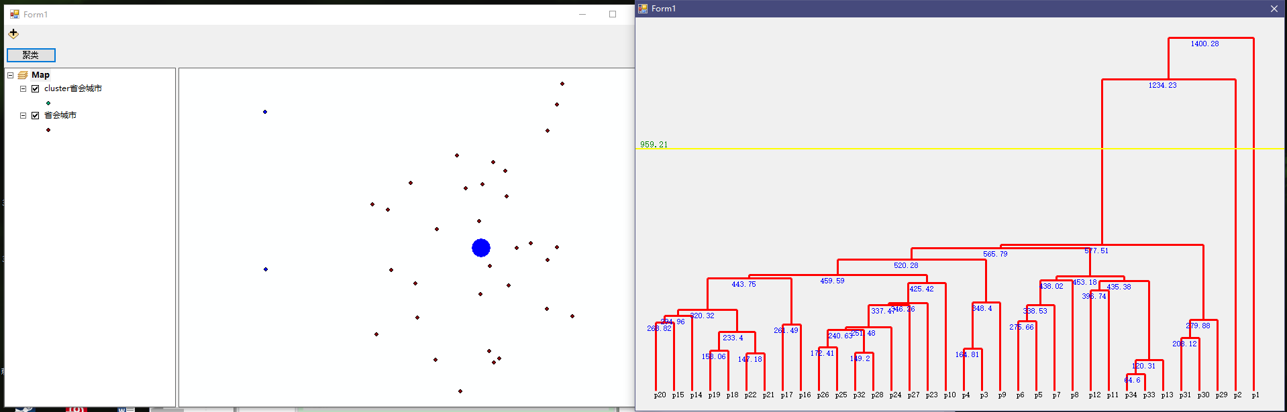
Task: Open symbol swatch under cluster省会城市 layer
Action: pyautogui.click(x=48, y=103)
